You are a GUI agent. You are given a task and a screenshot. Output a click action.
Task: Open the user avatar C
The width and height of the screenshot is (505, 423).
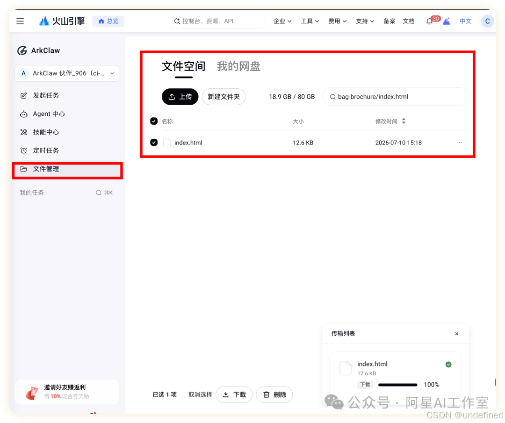click(x=487, y=21)
